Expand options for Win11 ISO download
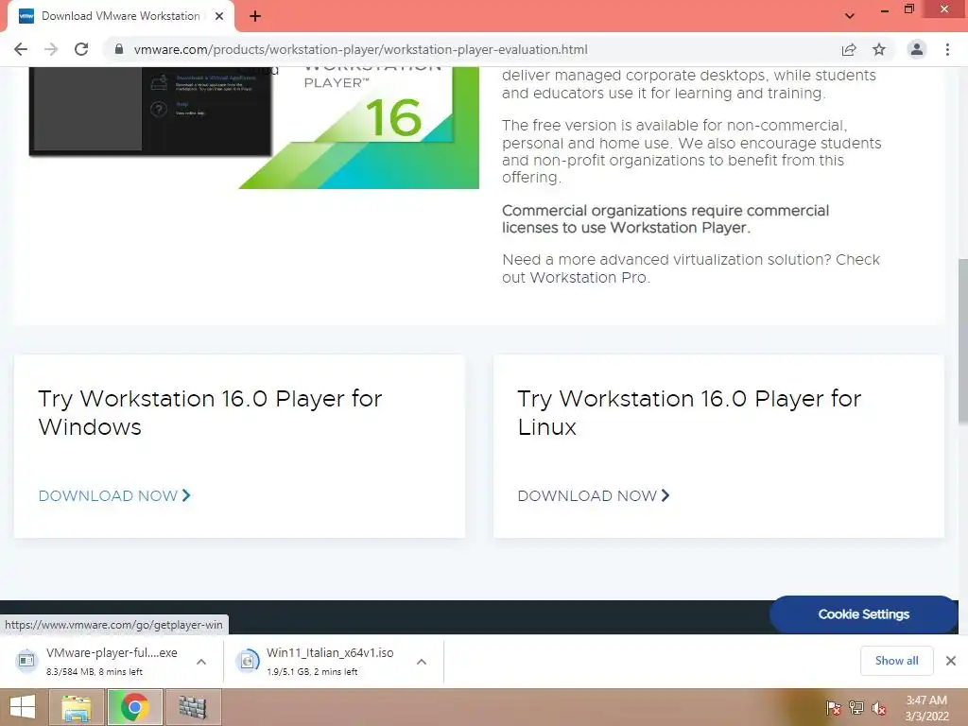Viewport: 968px width, 726px height. pos(422,662)
